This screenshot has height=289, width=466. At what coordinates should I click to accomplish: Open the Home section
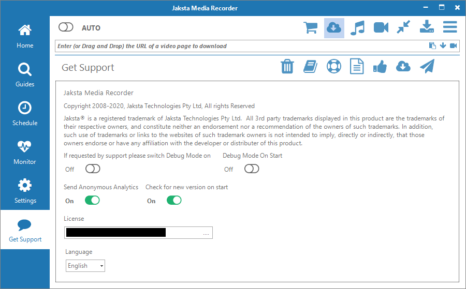pyautogui.click(x=25, y=37)
